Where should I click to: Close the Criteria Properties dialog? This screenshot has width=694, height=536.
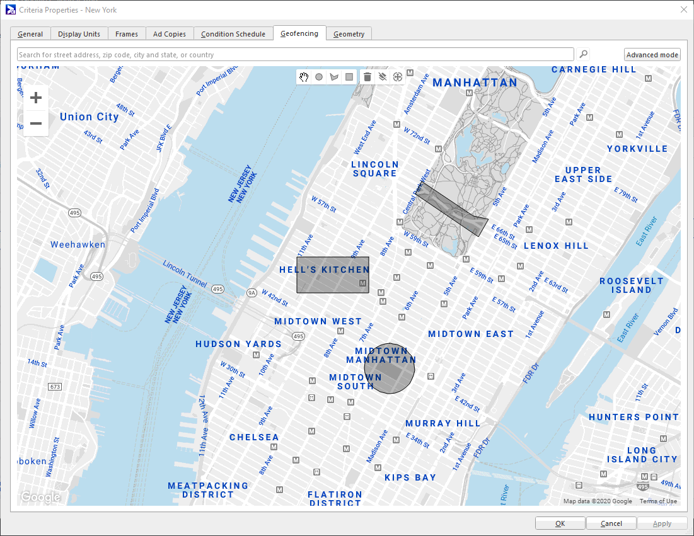[683, 9]
